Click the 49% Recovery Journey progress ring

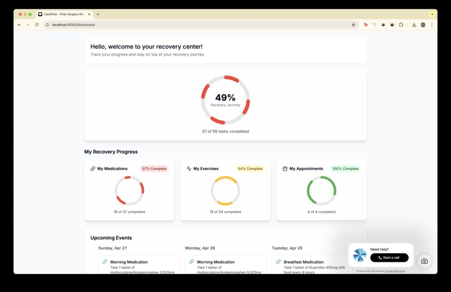click(225, 100)
